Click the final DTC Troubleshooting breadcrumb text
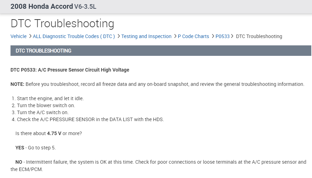The width and height of the screenshot is (312, 178). pyautogui.click(x=259, y=36)
